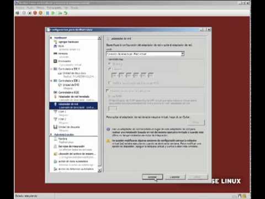Click the green Revert arrow toolbar icon
This screenshot has height=199, width=265.
point(66,13)
